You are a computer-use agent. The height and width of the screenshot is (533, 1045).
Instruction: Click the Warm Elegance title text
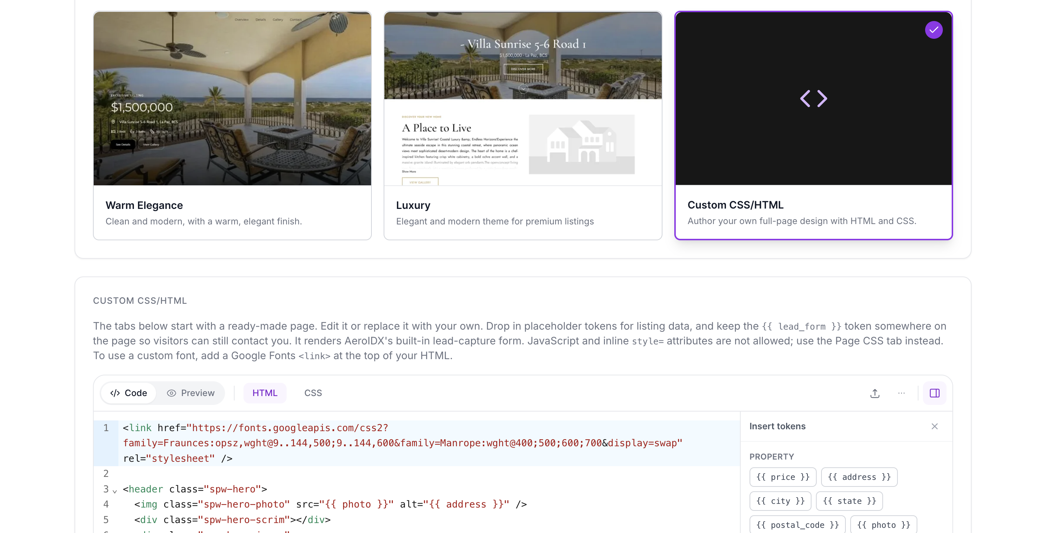(x=144, y=205)
